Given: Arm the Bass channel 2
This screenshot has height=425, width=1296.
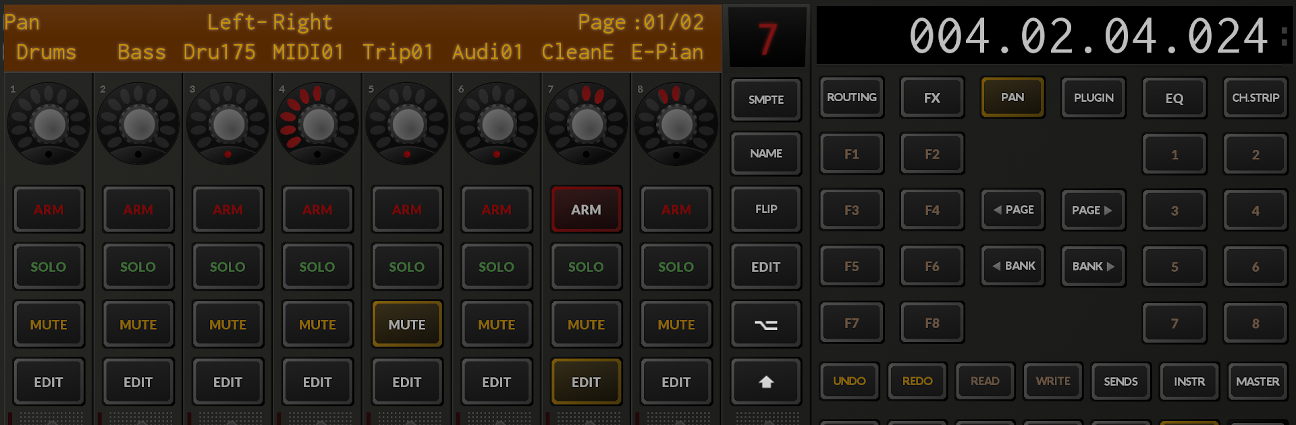Looking at the screenshot, I should [x=138, y=210].
